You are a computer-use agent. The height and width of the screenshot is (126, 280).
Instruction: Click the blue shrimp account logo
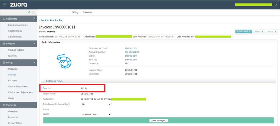64,61
